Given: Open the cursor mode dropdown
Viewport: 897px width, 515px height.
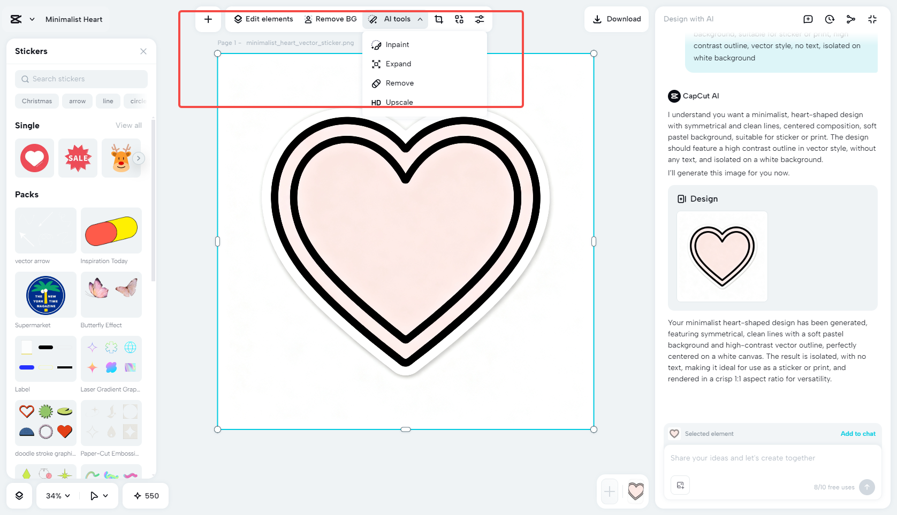Looking at the screenshot, I should point(98,496).
